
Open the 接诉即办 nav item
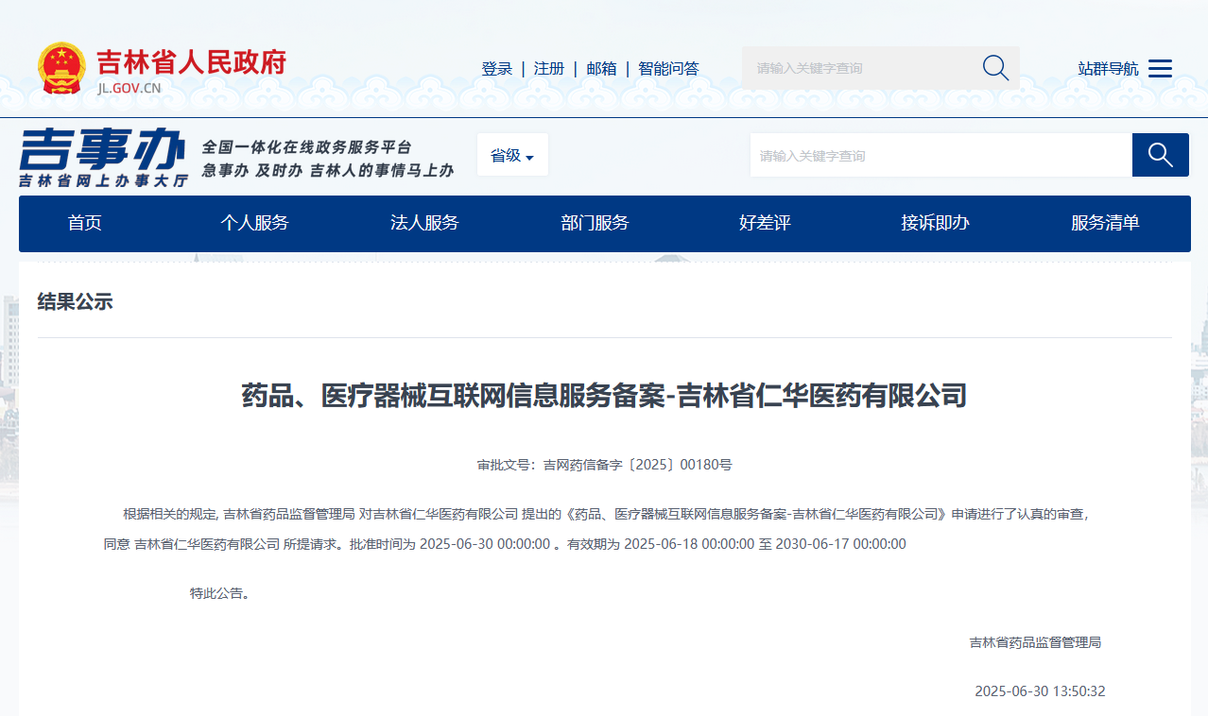(935, 224)
